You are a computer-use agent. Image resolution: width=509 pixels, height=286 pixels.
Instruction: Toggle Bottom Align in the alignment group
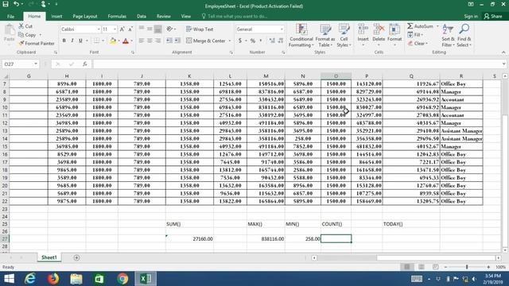[x=157, y=29]
